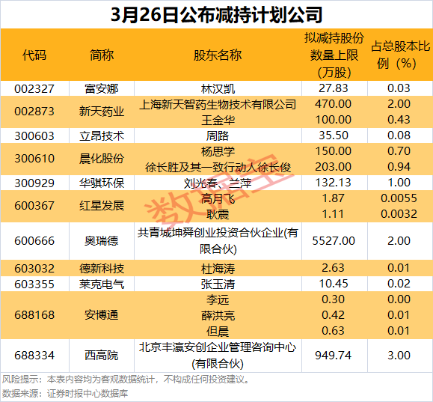Screen dimensions: 433x402
Task: Select stock code 600666
Action: [x=34, y=241]
